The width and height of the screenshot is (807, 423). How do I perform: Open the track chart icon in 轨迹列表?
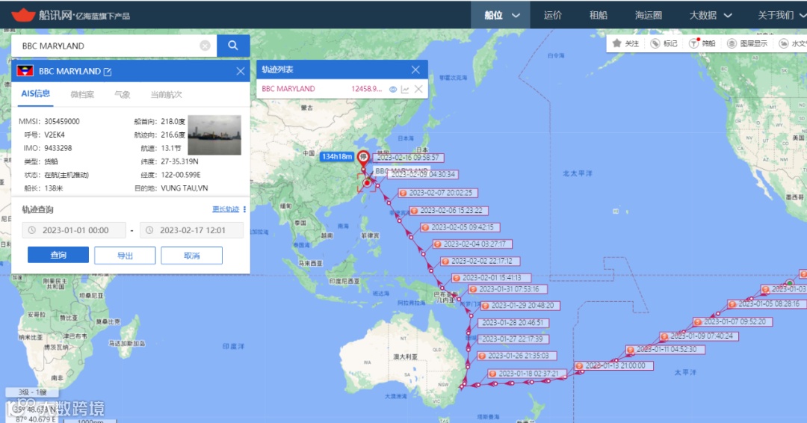coord(405,89)
